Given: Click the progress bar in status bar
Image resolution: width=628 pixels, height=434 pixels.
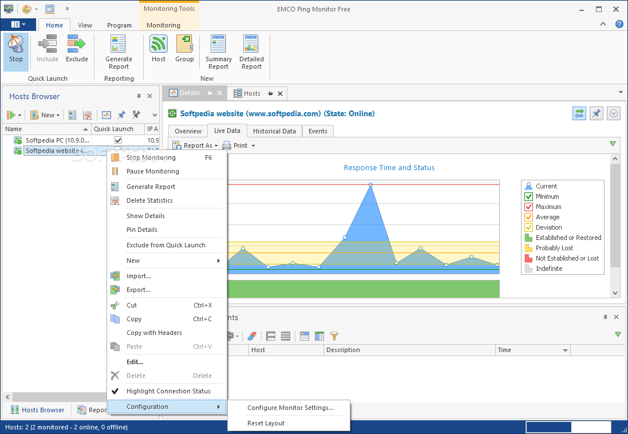Looking at the screenshot, I should [568, 427].
